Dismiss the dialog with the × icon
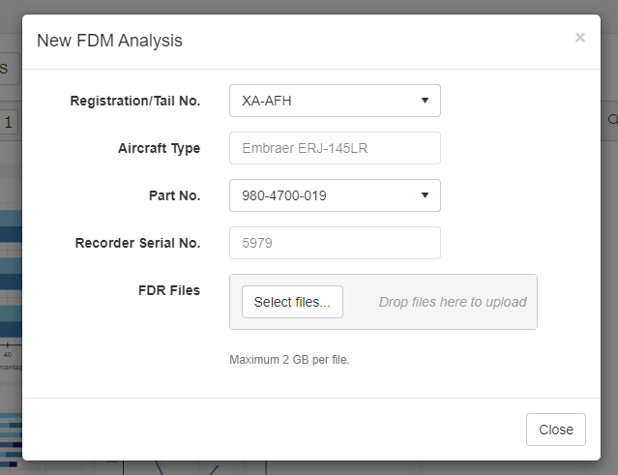Screen dimensions: 618x475 point(579,38)
